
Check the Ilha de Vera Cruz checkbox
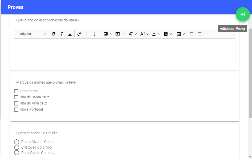coord(16,103)
